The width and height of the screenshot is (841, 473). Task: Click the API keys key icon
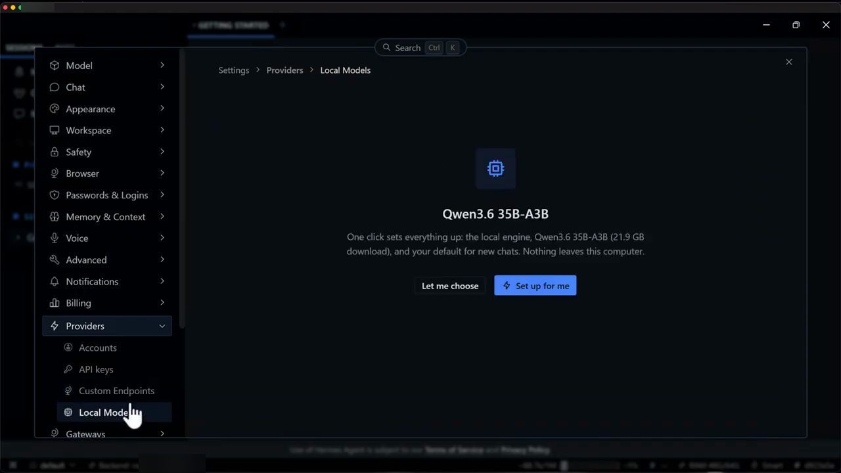coord(68,369)
